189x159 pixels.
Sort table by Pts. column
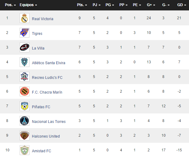pos(81,5)
